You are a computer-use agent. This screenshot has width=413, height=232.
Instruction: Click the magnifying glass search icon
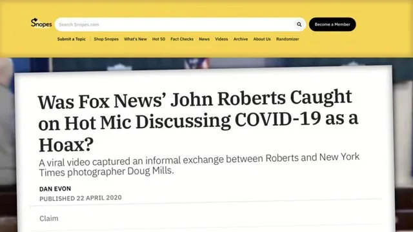299,24
